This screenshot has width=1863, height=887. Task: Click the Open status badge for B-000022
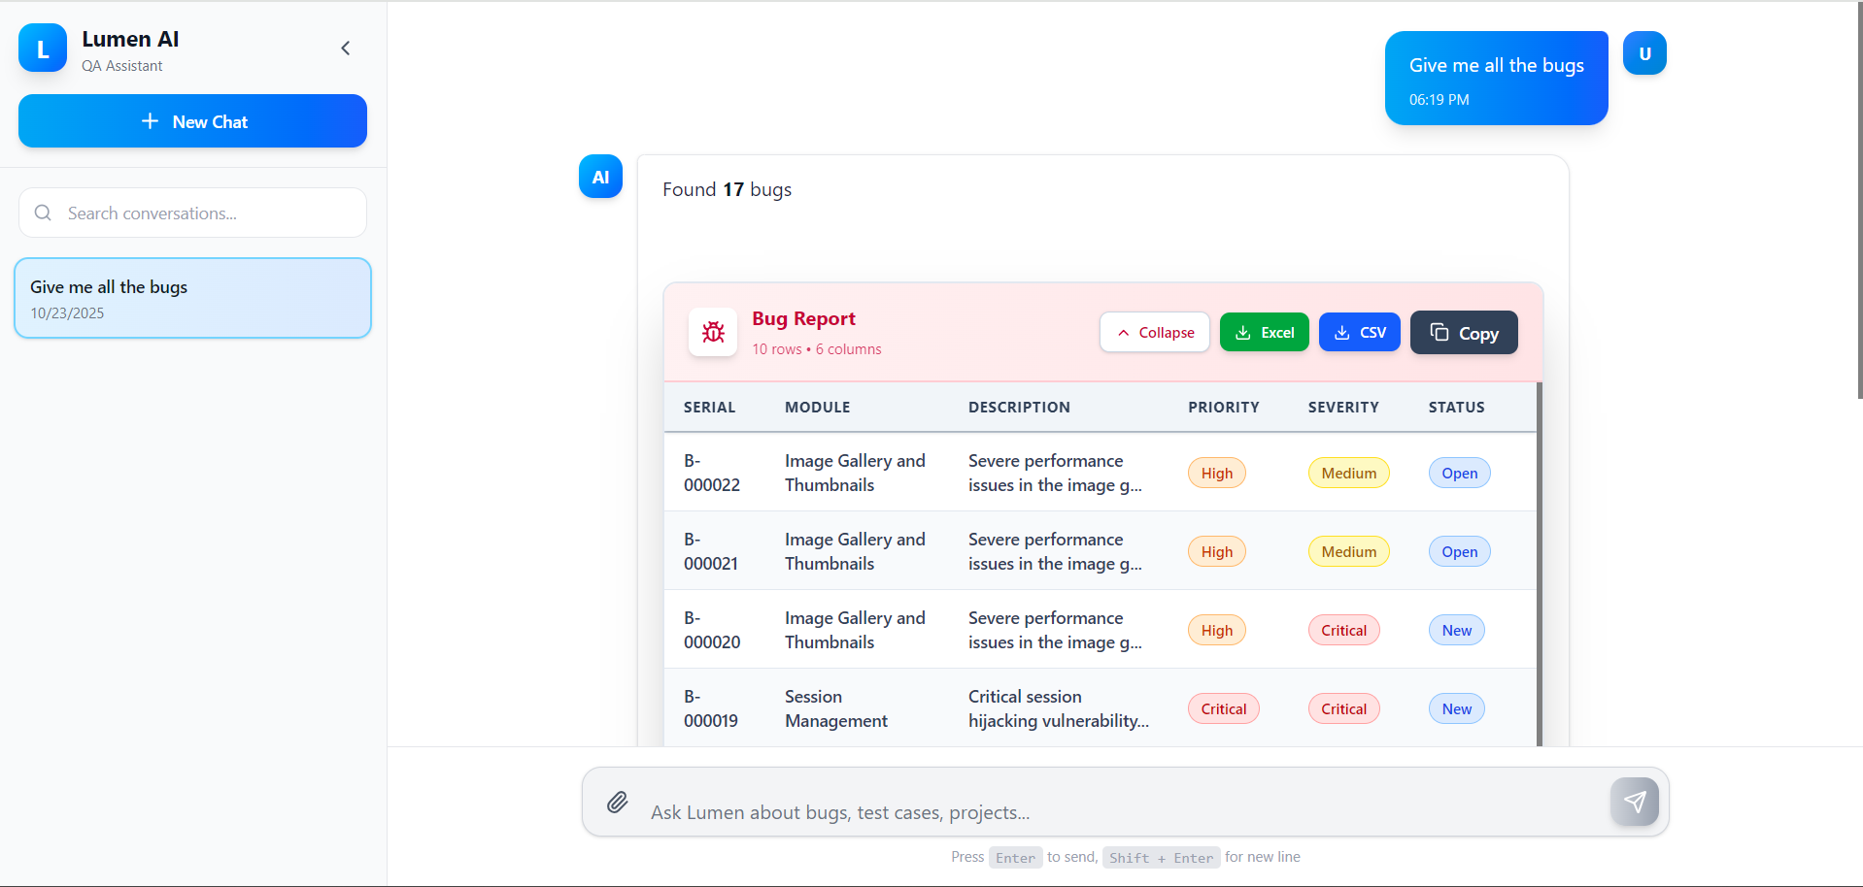(x=1459, y=473)
